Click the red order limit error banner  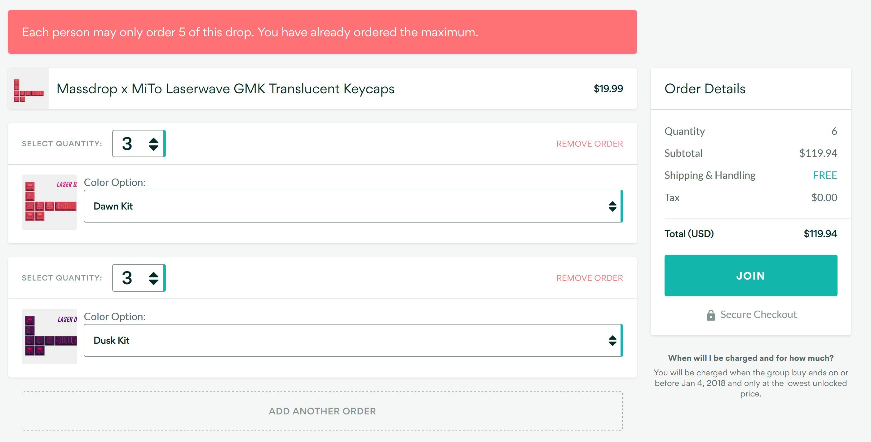click(x=322, y=32)
